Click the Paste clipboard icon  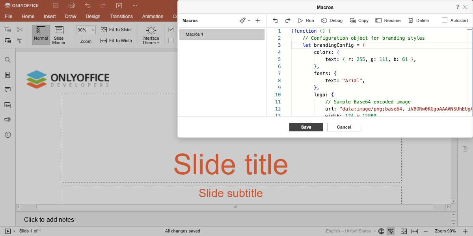(8, 40)
